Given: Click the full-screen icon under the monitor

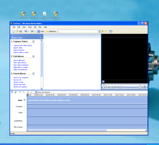Looking at the screenshot, I should click(103, 82).
